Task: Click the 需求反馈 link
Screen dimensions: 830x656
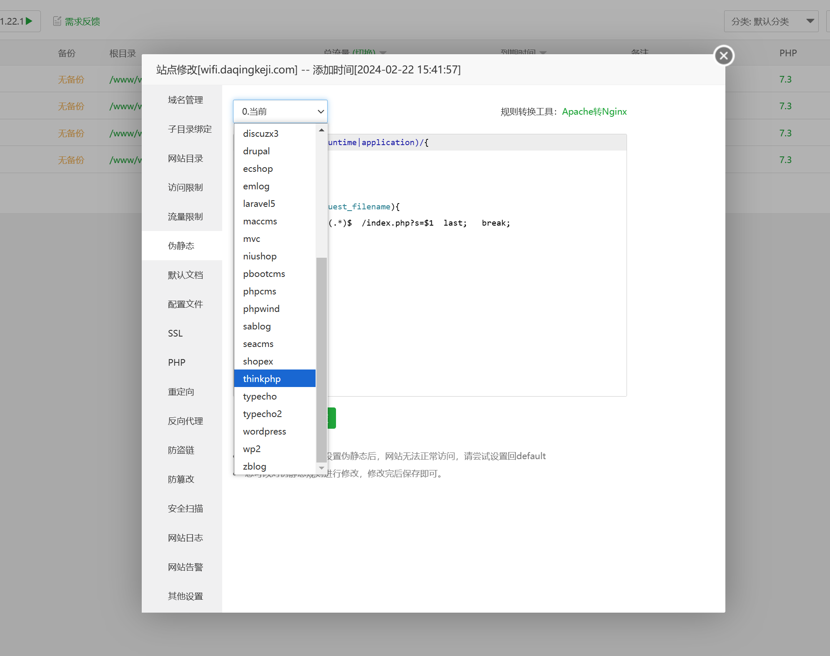Action: [82, 21]
